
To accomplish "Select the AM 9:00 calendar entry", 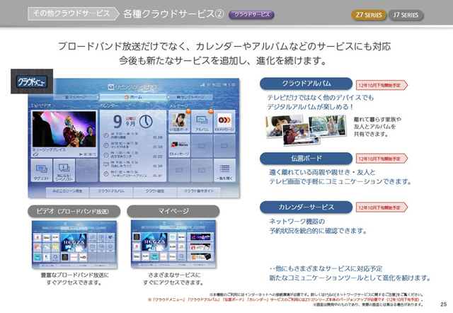I will (133, 136).
